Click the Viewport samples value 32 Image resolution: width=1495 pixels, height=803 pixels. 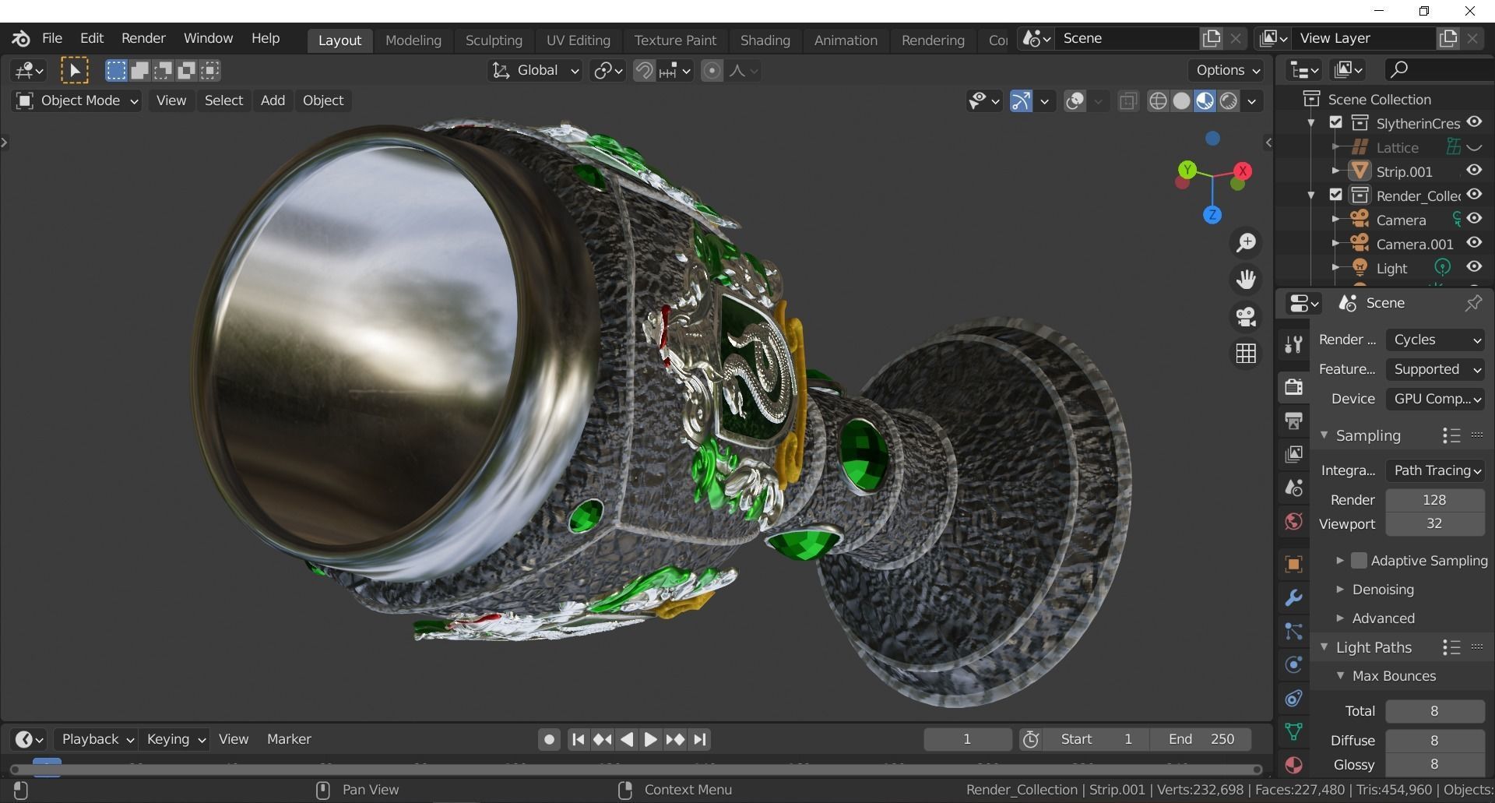pyautogui.click(x=1434, y=524)
